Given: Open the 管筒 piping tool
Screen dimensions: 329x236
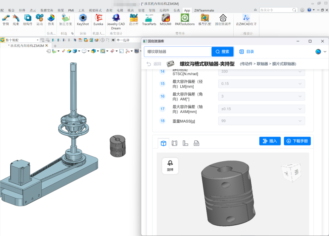Looking at the screenshot, I should click(6, 20).
